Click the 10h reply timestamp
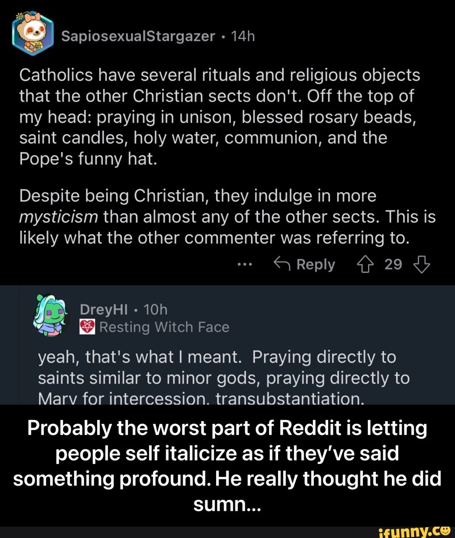The width and height of the screenshot is (455, 538). [155, 308]
